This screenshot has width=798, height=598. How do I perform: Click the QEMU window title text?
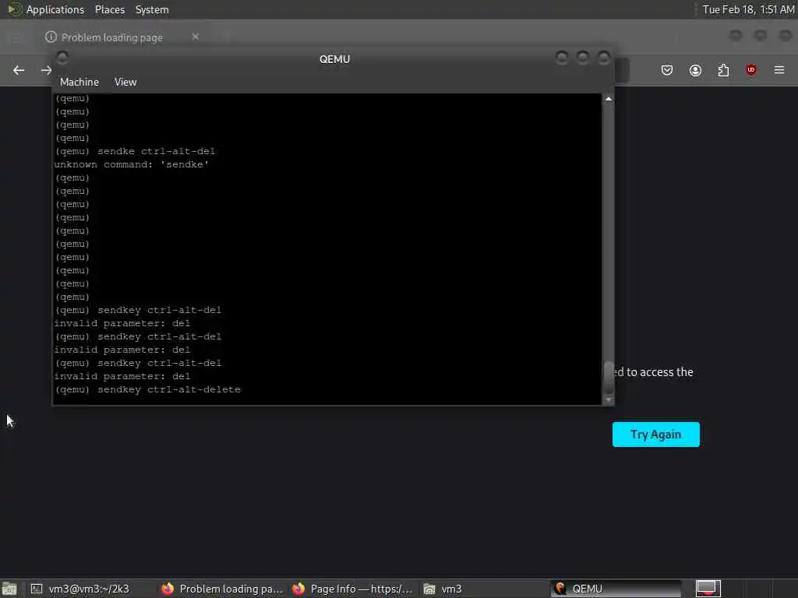[x=334, y=59]
